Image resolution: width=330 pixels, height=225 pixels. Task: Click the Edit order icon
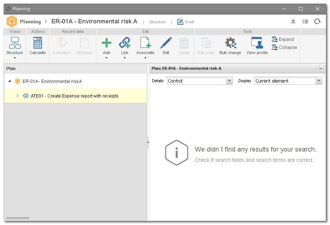(206, 43)
